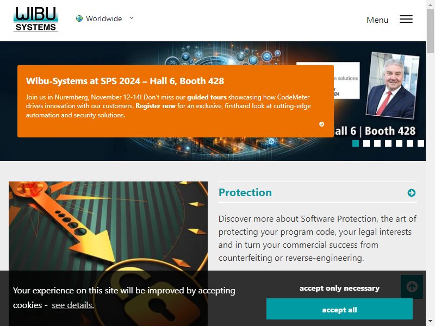
Task: Click the scrollbar down arrow
Action: click(430, 322)
